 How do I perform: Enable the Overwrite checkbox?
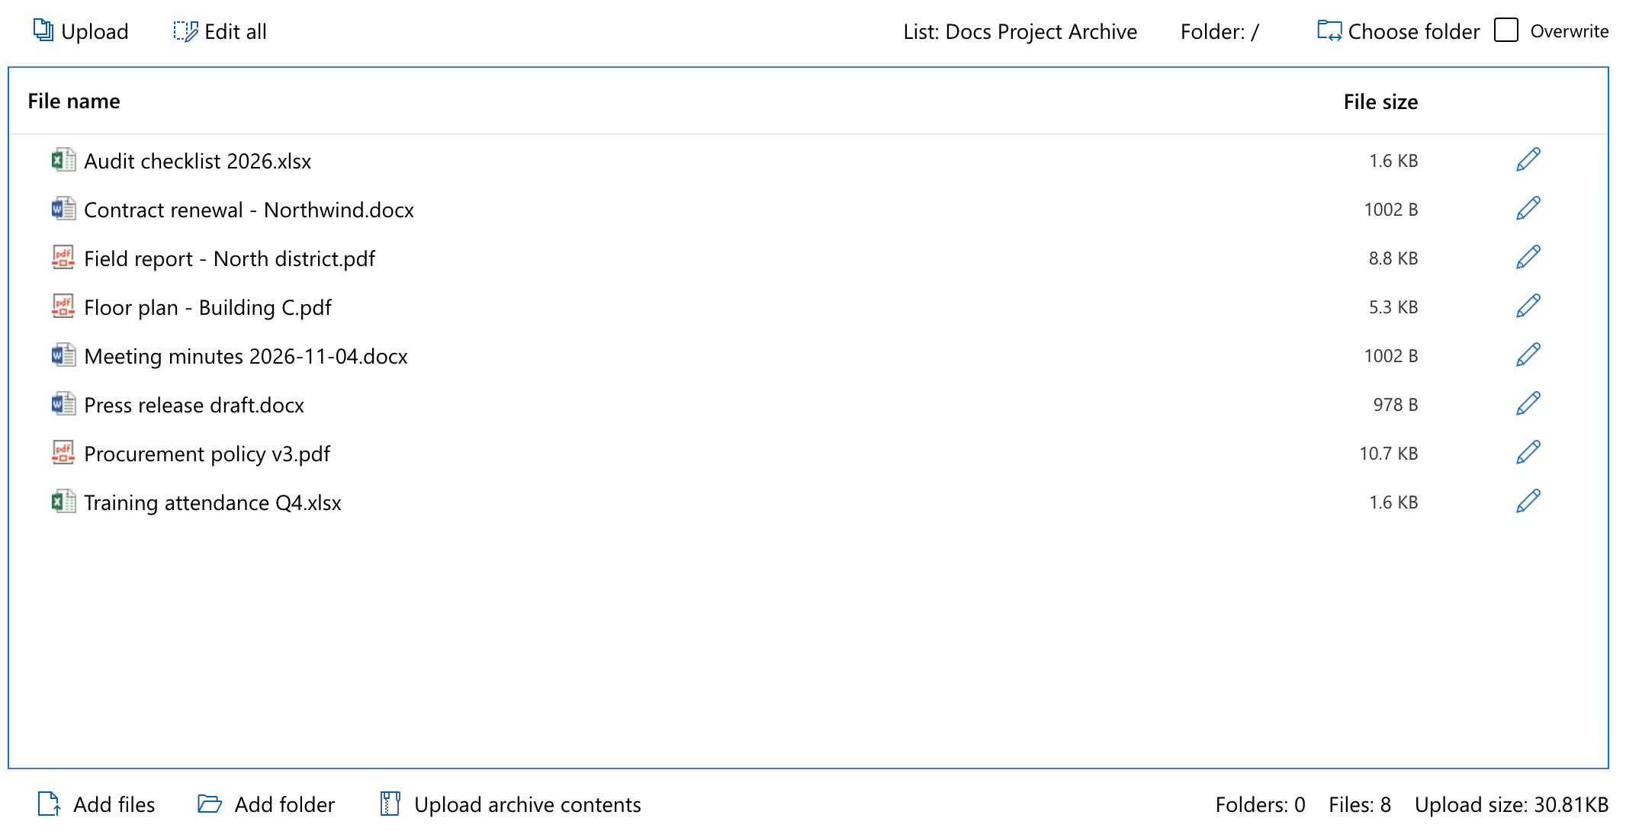tap(1506, 30)
